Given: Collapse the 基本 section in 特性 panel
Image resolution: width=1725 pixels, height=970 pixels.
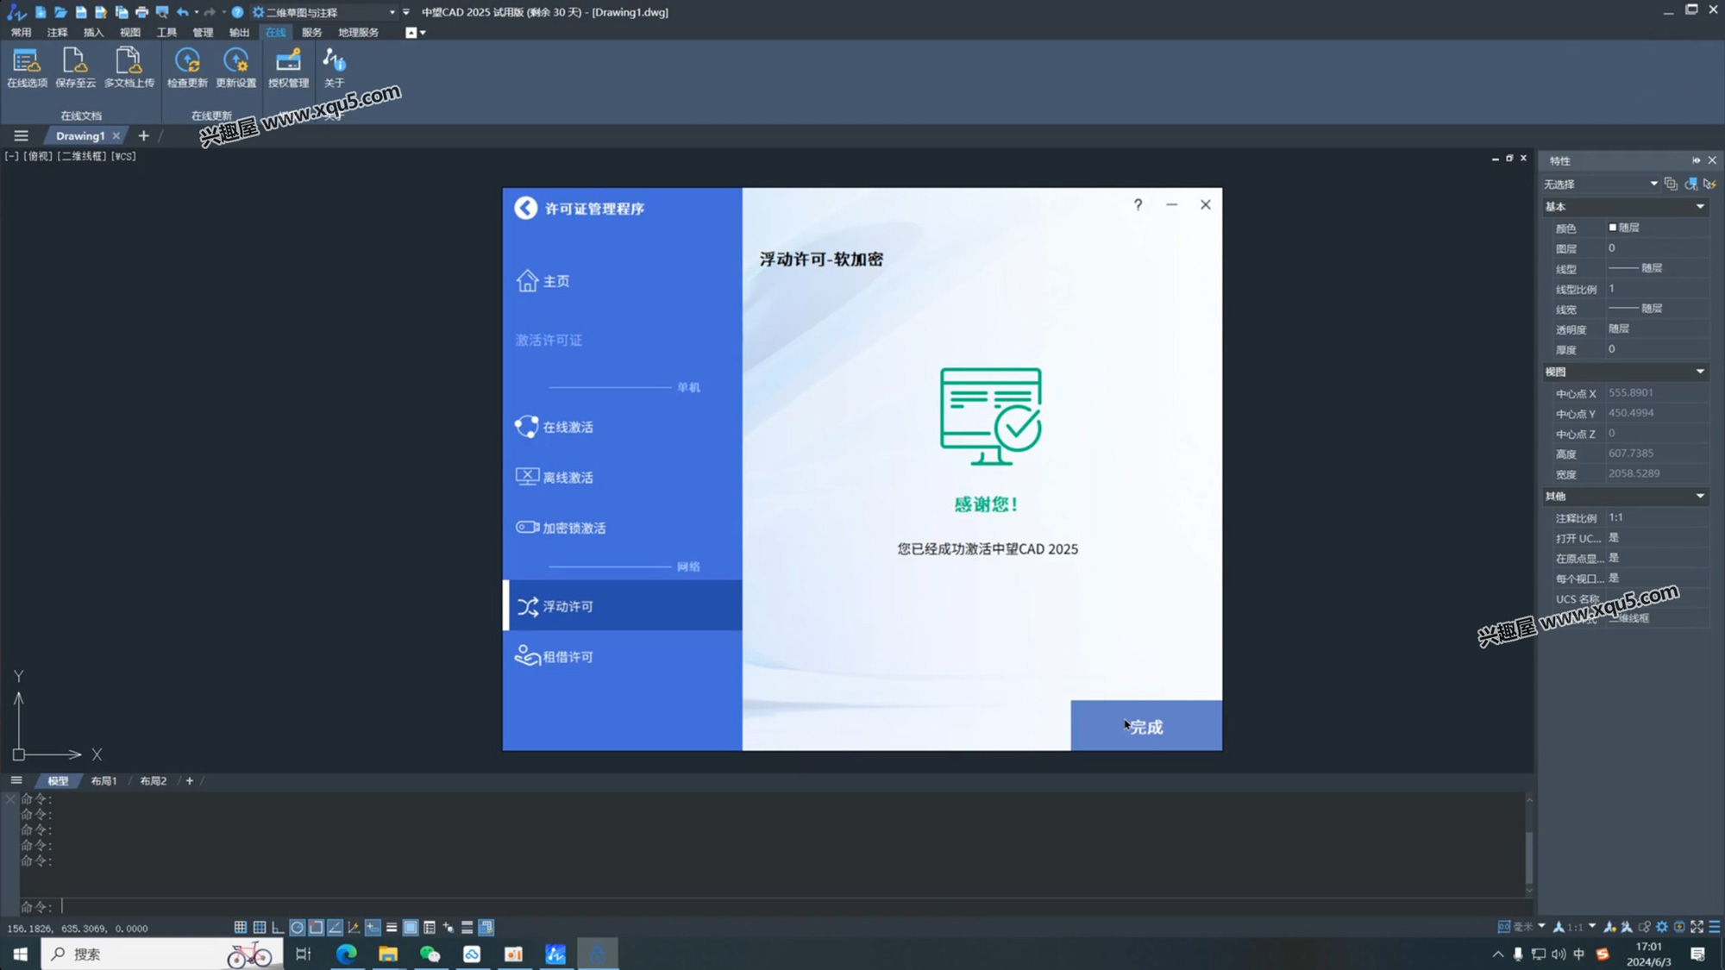Looking at the screenshot, I should point(1700,207).
